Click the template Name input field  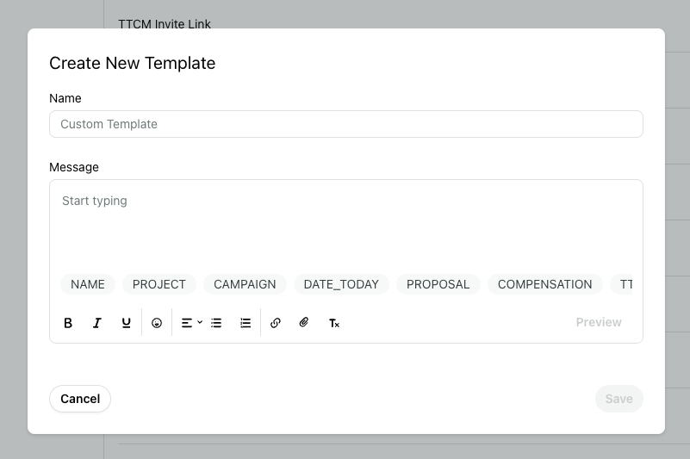pos(346,124)
